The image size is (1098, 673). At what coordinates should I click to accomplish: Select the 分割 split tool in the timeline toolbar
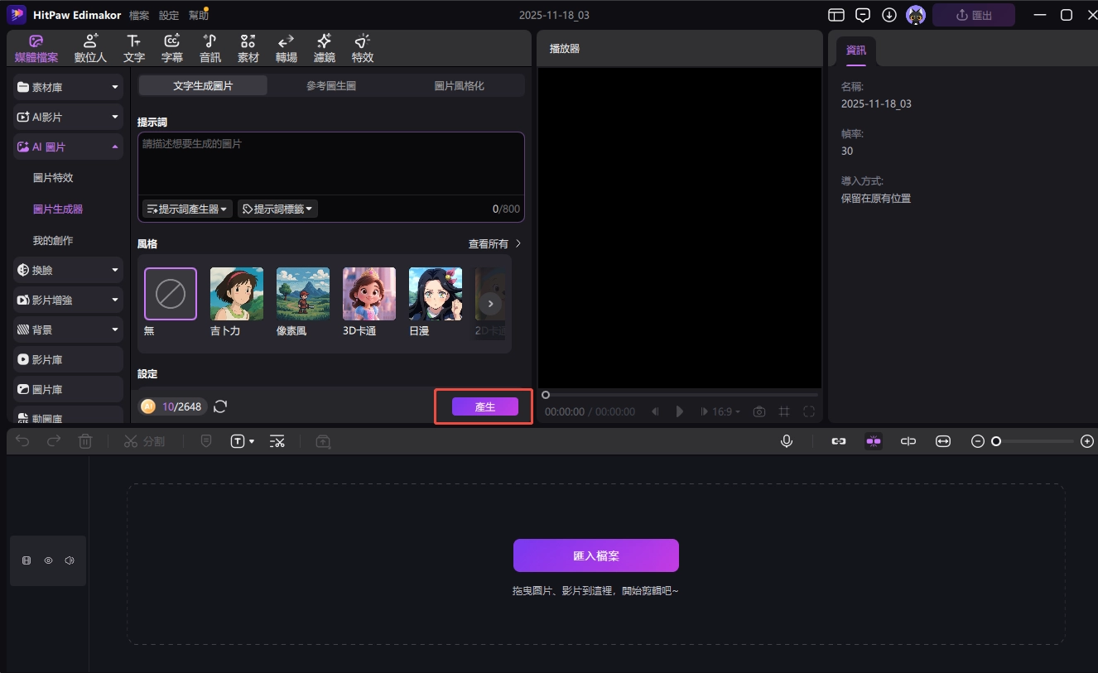145,440
